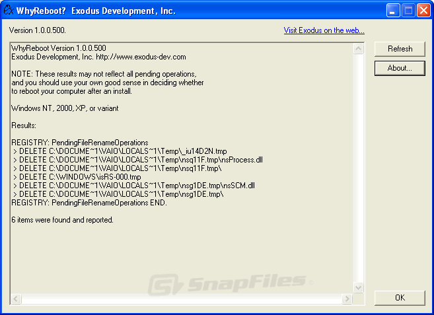Click the line deleting nsProcess.dll
This screenshot has height=315, width=434.
point(137,160)
